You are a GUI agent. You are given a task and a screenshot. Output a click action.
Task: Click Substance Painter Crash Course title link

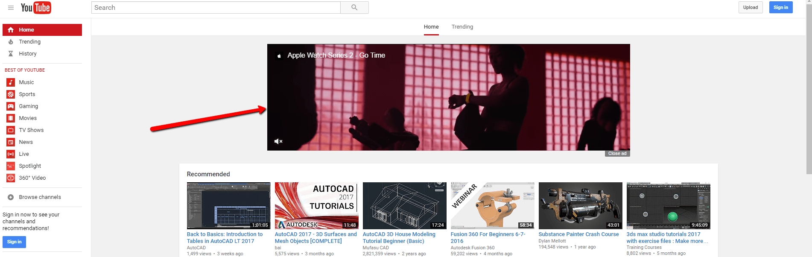point(578,234)
